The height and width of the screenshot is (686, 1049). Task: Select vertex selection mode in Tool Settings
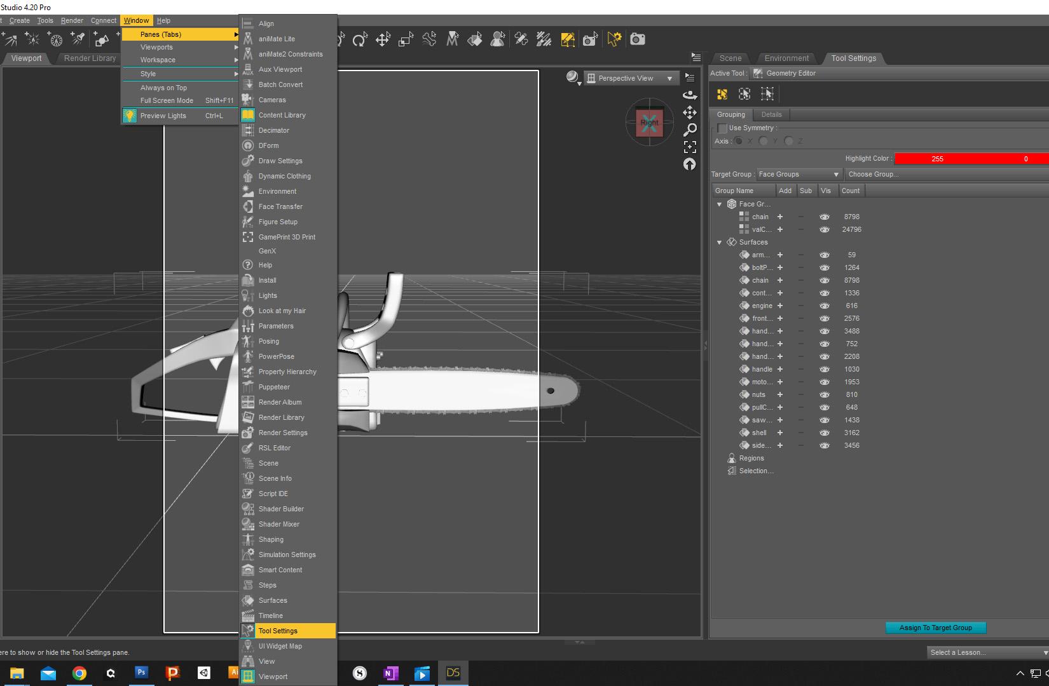767,94
